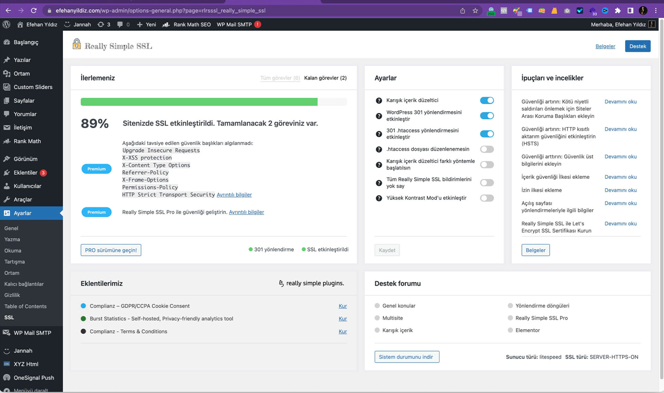Click the updates refresh icon in admin bar
This screenshot has width=664, height=393.
(101, 24)
